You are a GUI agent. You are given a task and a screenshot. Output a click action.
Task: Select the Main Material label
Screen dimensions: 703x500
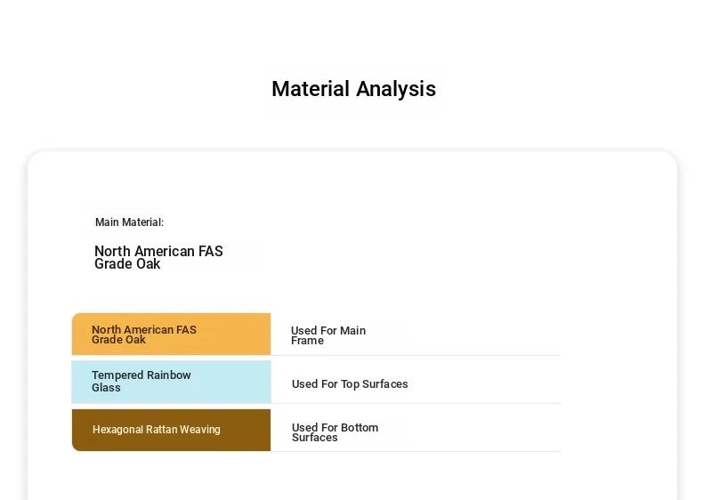point(129,222)
